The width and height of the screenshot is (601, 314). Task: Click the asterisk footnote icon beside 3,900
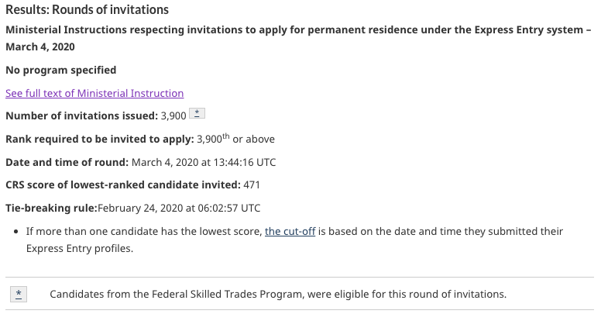tap(197, 115)
